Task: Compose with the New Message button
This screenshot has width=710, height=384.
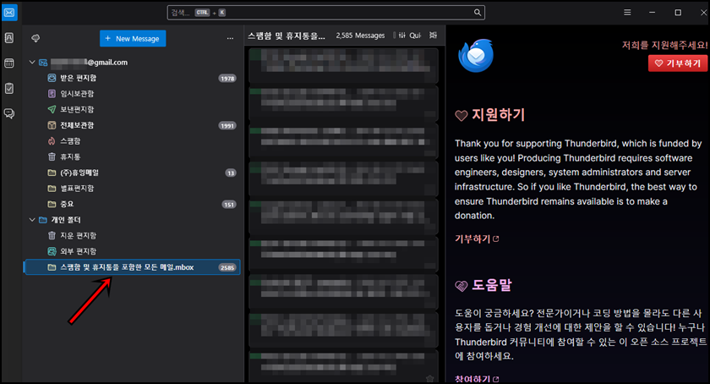Action: pos(133,39)
